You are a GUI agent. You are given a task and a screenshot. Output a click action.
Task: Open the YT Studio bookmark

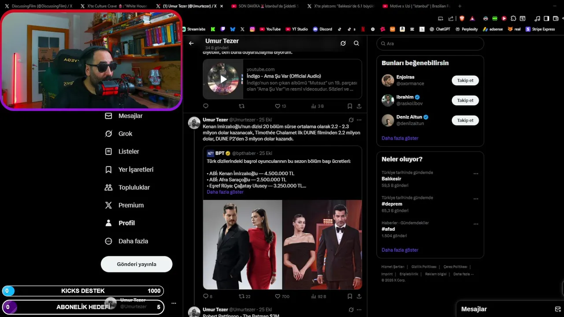coord(297,29)
